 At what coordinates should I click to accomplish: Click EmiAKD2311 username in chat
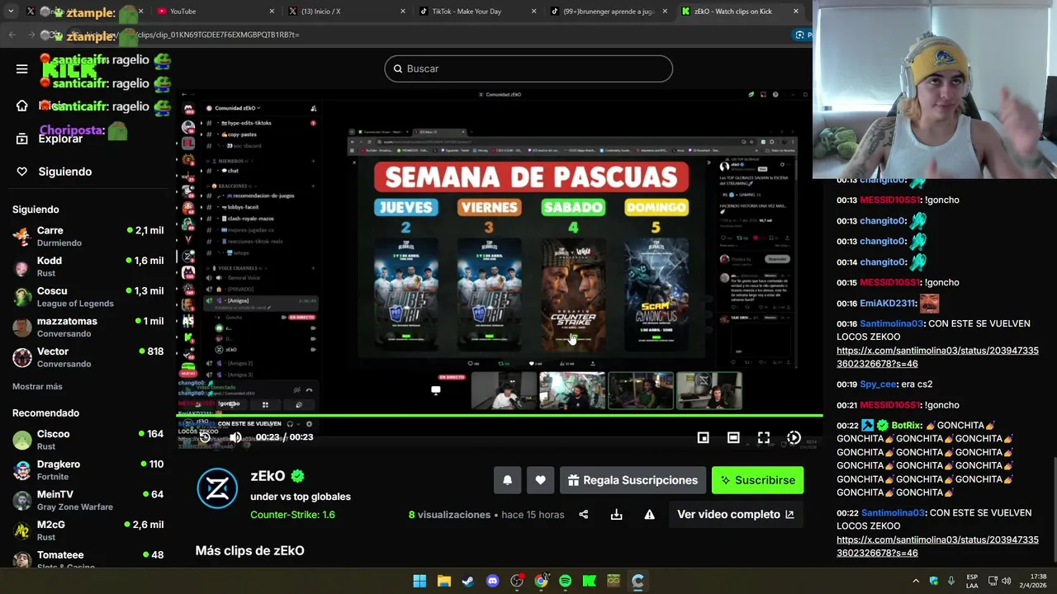tap(889, 304)
